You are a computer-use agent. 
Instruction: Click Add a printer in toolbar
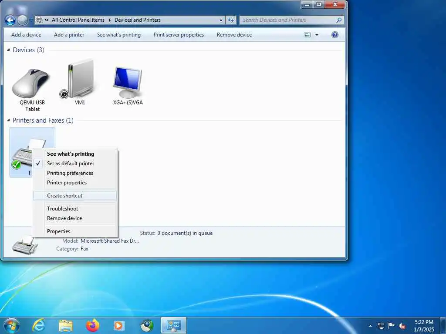[69, 35]
